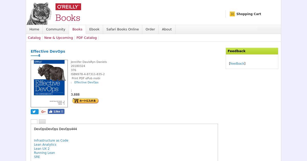Select the second grey tab
This screenshot has height=161, width=307.
(x=42, y=122)
